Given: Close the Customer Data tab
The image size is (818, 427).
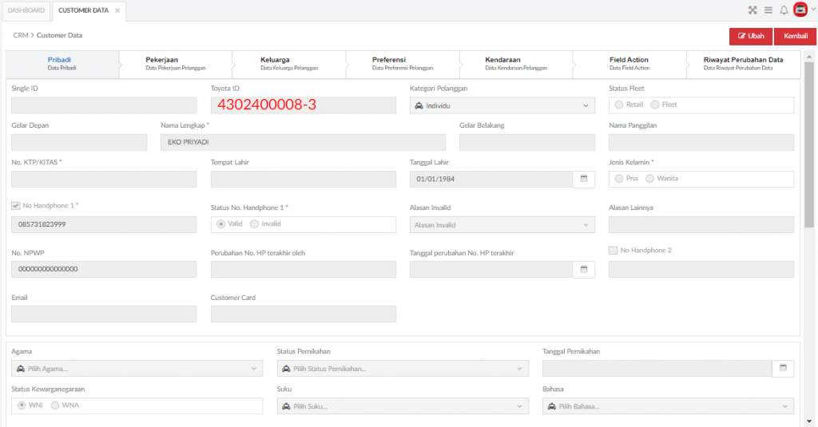Looking at the screenshot, I should click(117, 10).
